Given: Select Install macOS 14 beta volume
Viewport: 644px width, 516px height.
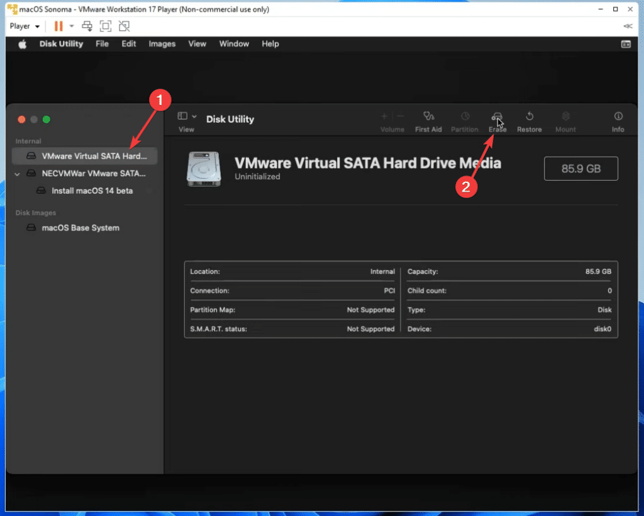Looking at the screenshot, I should point(85,191).
